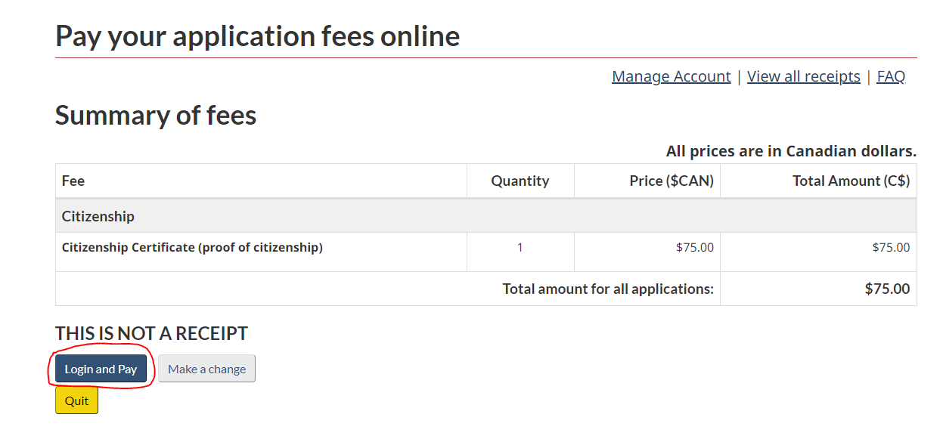Click the Citizenship category row

coord(485,216)
